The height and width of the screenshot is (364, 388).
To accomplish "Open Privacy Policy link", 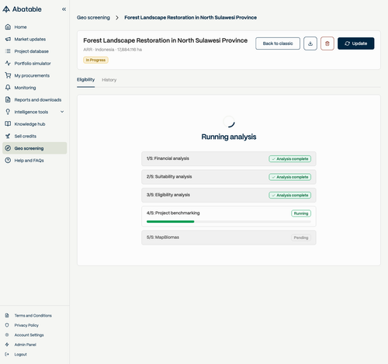I will coord(26,325).
